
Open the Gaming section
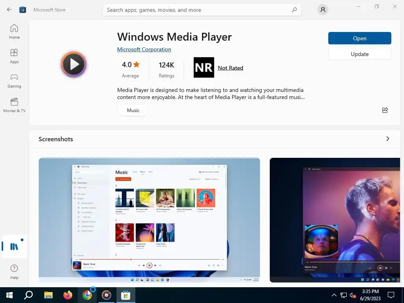point(14,80)
